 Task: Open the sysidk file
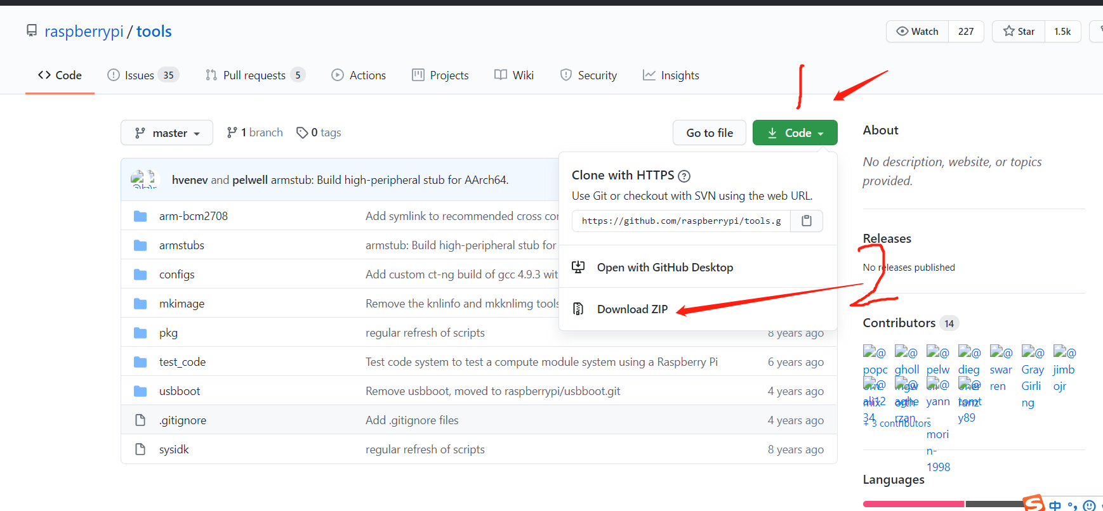[174, 450]
